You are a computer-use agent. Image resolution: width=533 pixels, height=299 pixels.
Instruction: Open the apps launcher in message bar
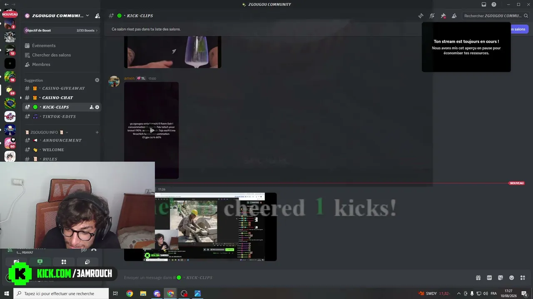click(523, 278)
